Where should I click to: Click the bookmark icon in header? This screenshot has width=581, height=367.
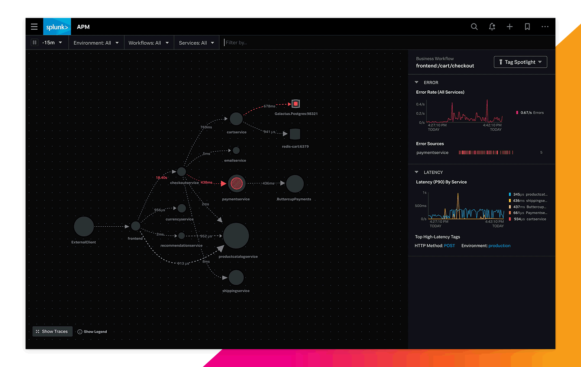(x=527, y=27)
